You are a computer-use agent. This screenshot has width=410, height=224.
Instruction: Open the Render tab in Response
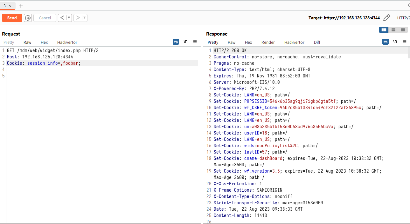[x=268, y=42]
